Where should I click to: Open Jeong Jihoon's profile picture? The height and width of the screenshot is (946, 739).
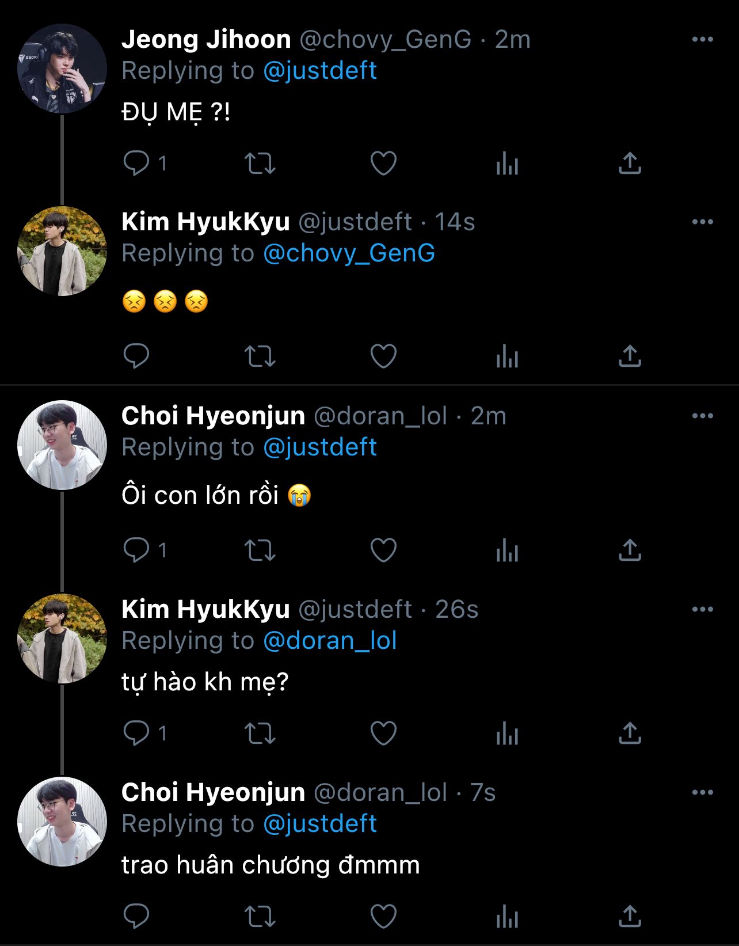[x=62, y=68]
